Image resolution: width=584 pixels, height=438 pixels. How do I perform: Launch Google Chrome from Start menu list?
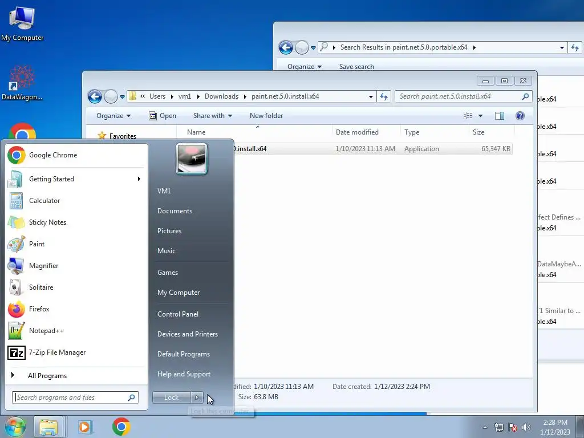(x=76, y=155)
